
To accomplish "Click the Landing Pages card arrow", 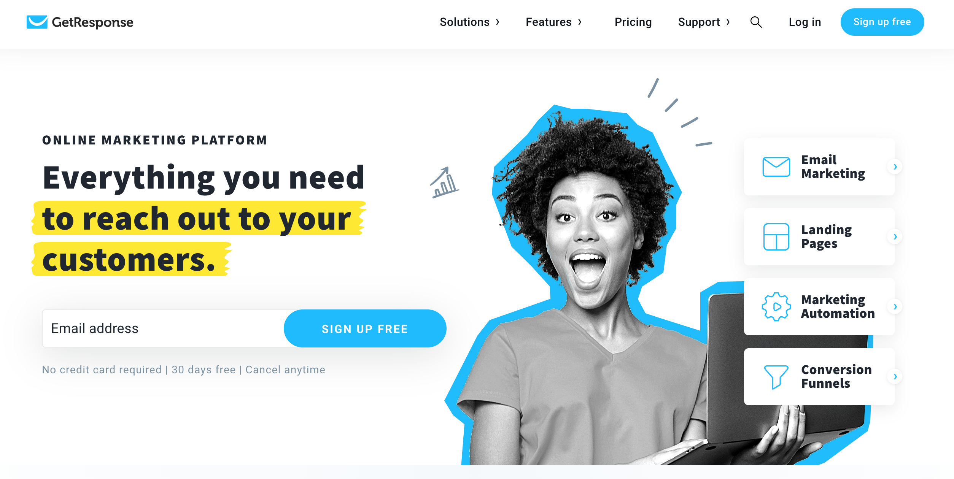I will tap(895, 237).
